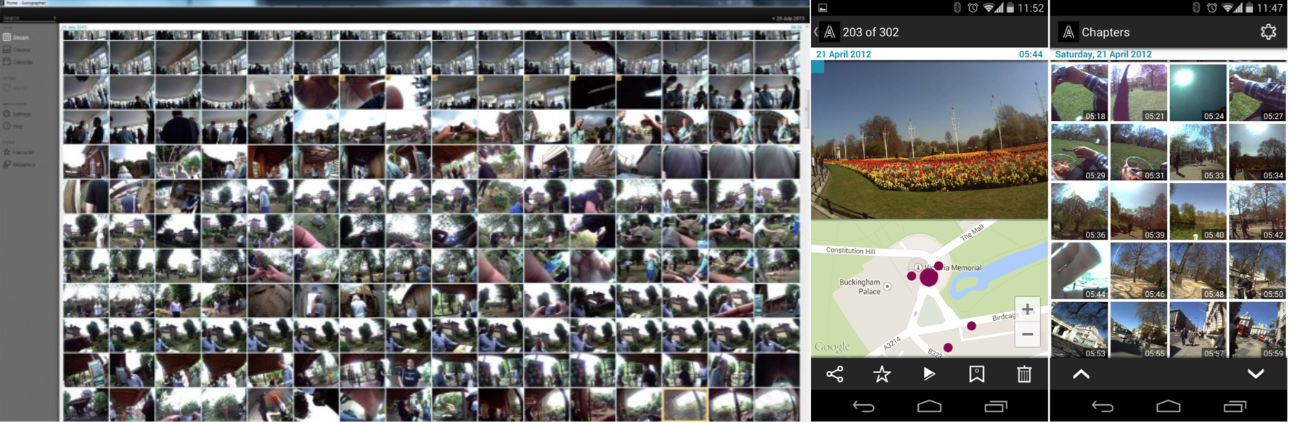Open Chapters thumbnail stamped 05:42
The width and height of the screenshot is (1292, 423).
point(1257,211)
